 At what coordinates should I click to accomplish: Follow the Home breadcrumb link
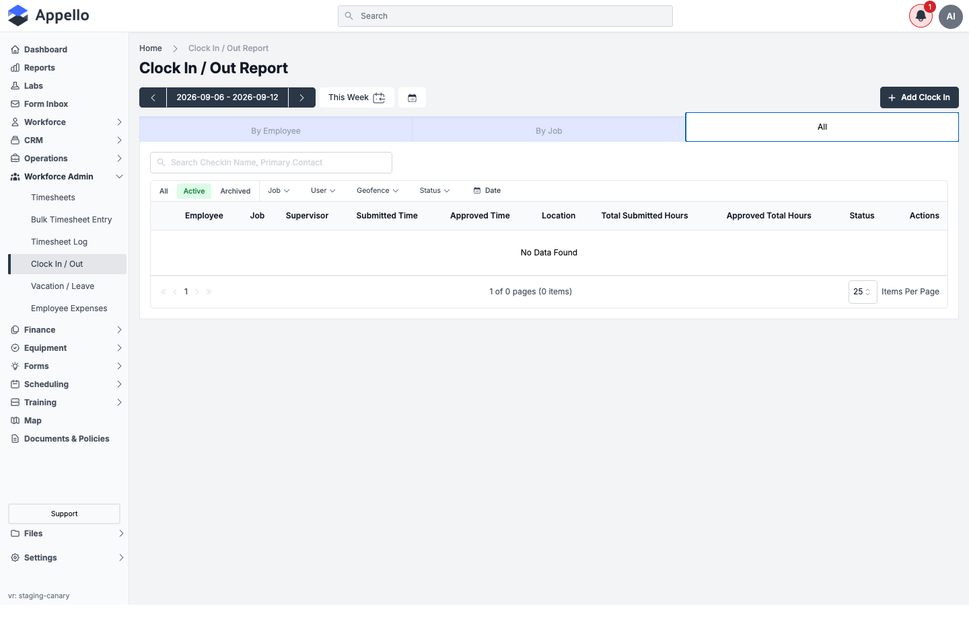tap(151, 48)
